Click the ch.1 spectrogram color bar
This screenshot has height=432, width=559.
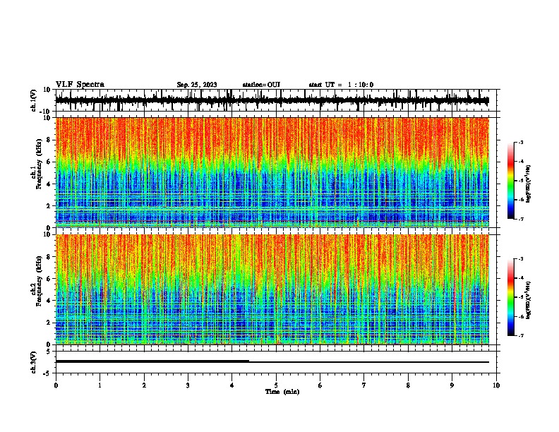tap(511, 181)
